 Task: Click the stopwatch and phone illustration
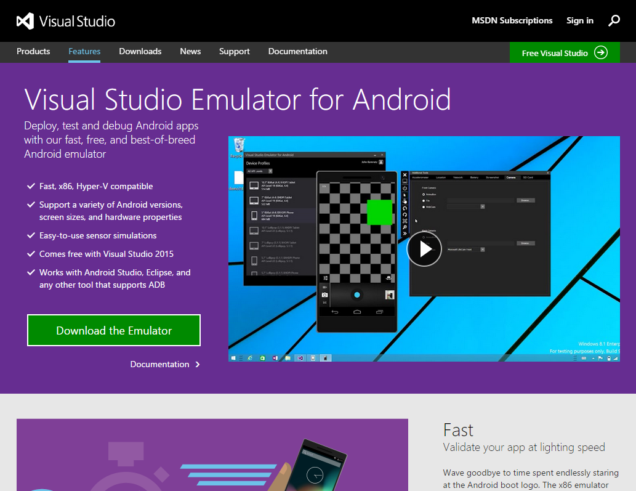[x=212, y=455]
